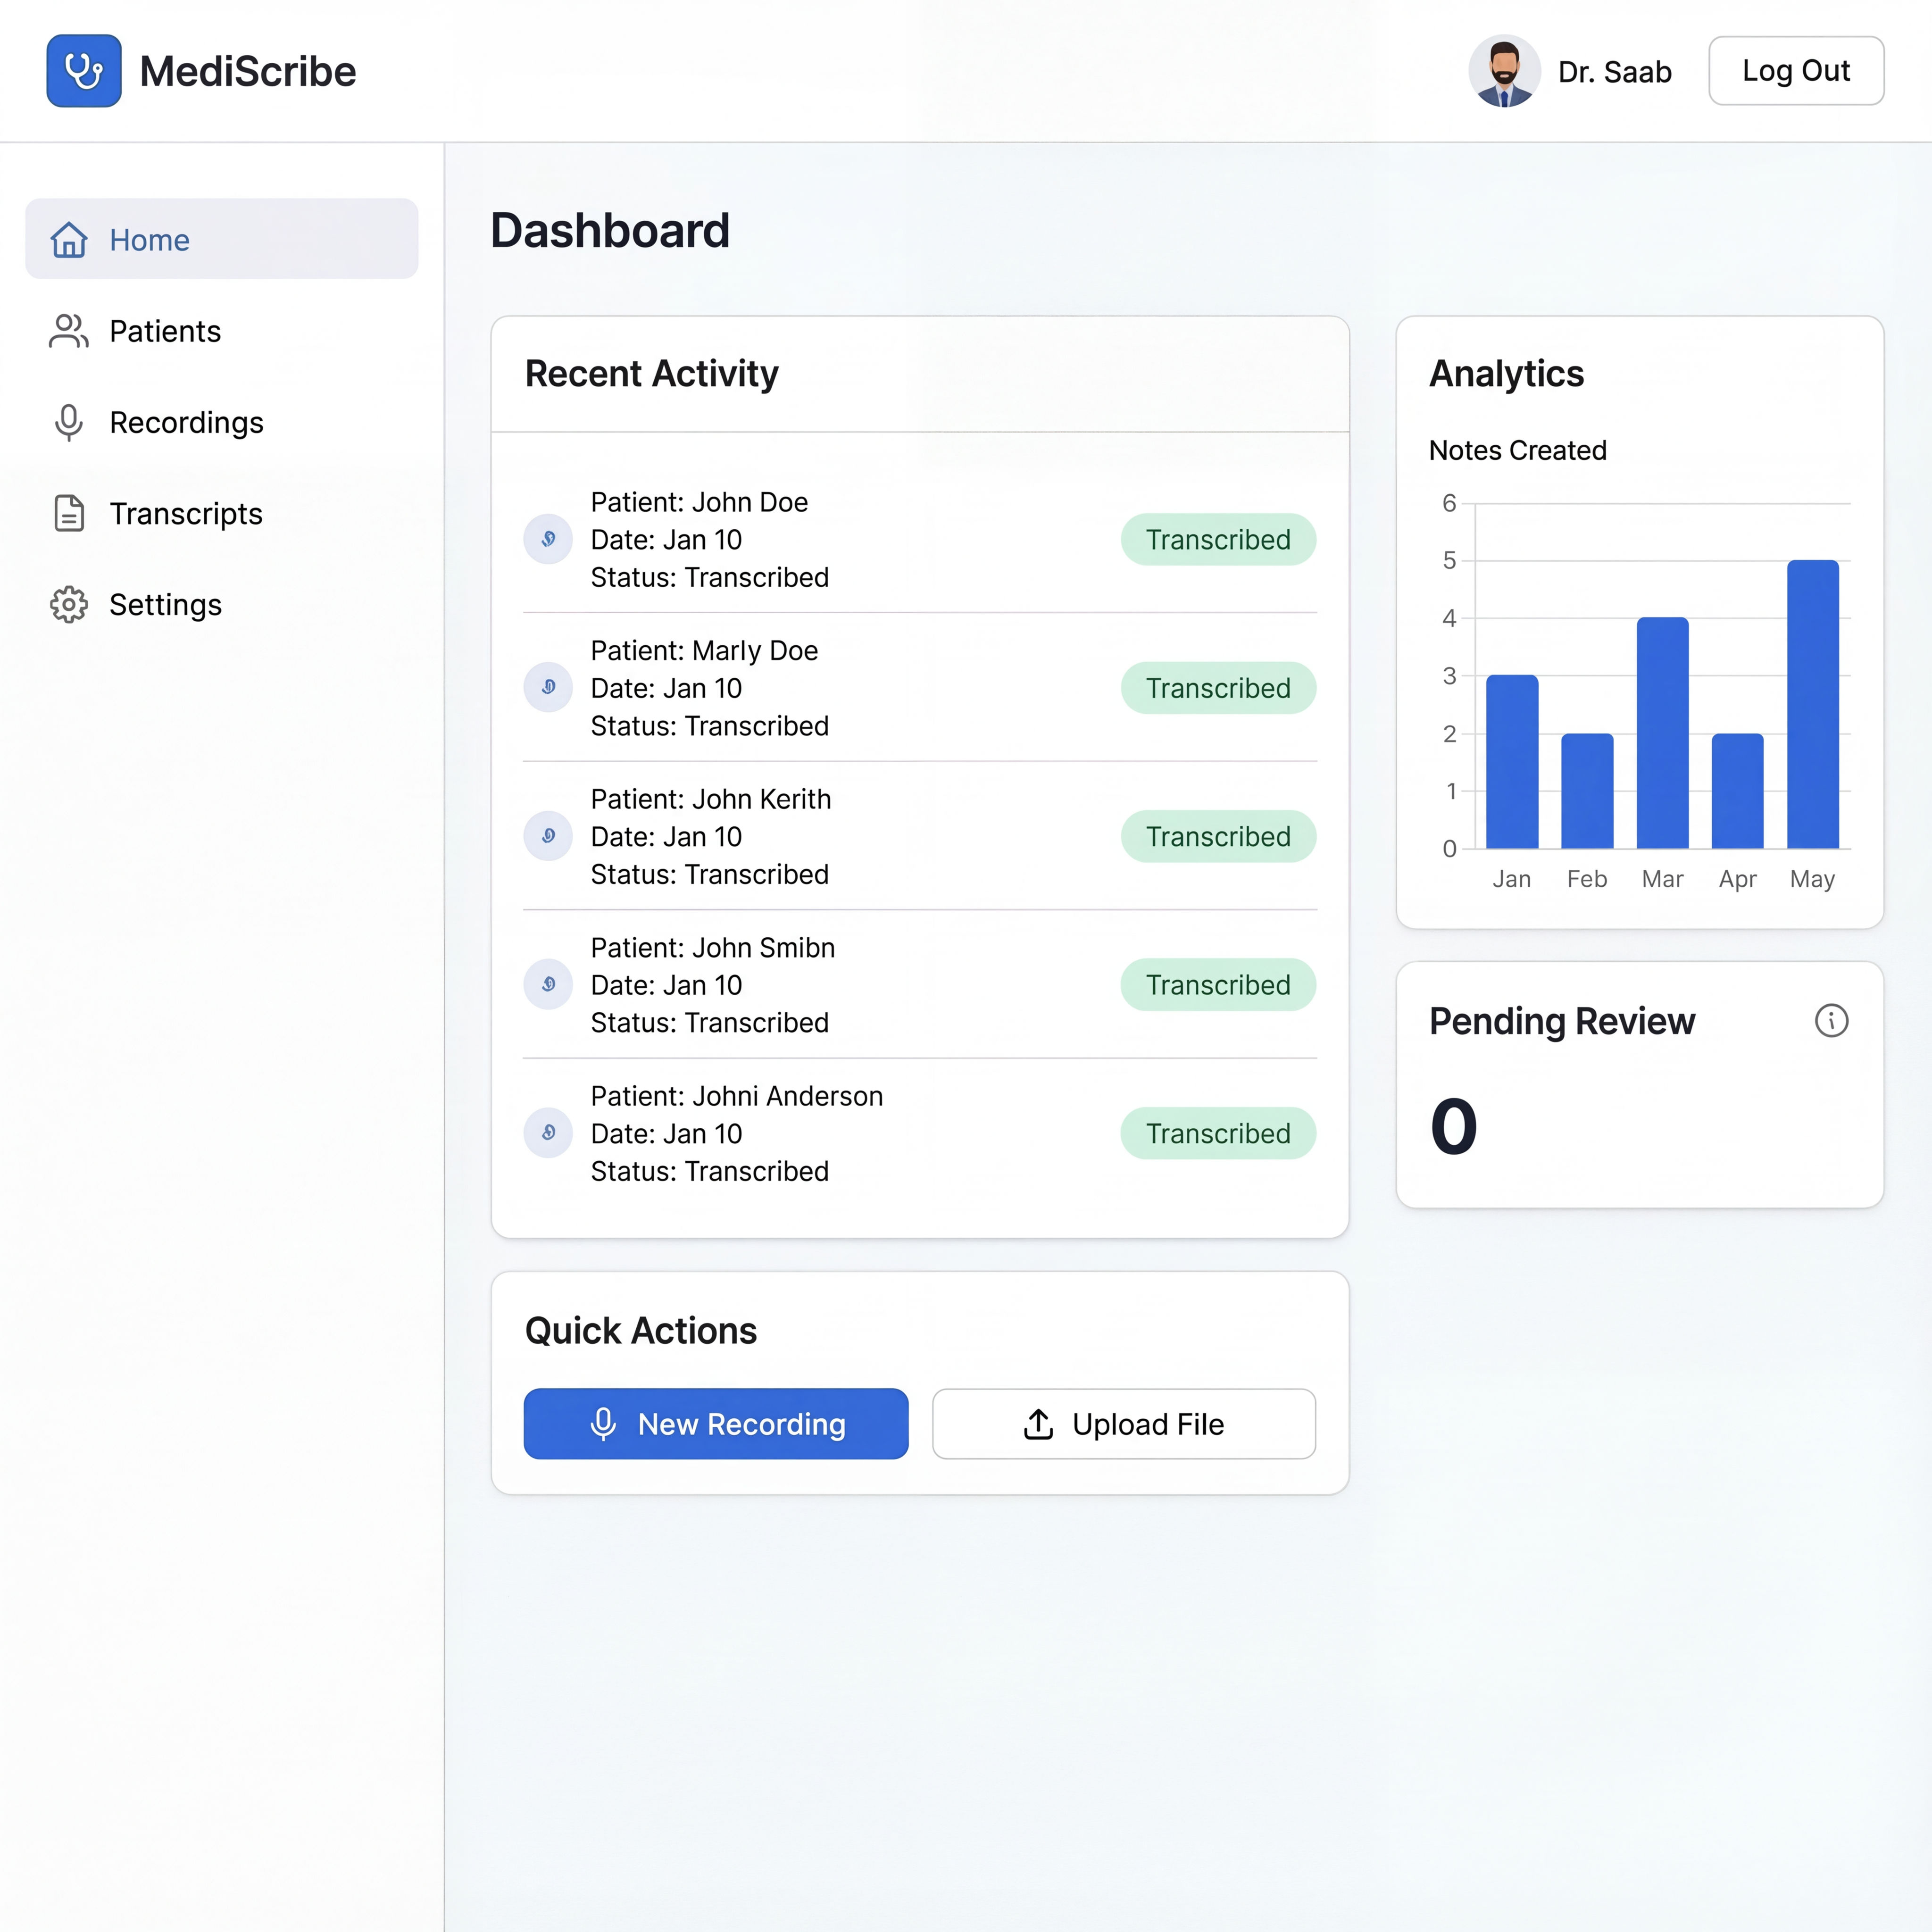Click the recording icon beside John Kerith
The image size is (1932, 1932).
(x=548, y=836)
